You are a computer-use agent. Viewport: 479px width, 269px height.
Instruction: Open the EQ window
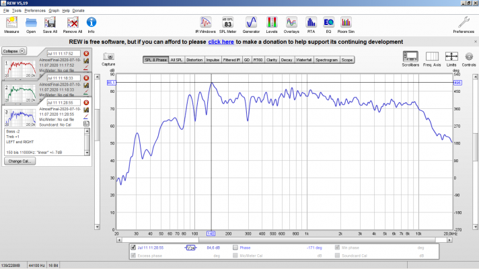coord(328,25)
